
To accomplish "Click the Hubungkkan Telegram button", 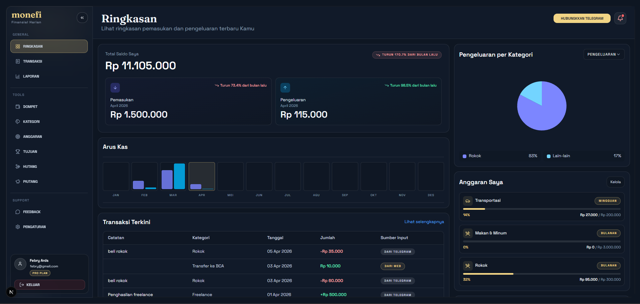I will click(582, 18).
